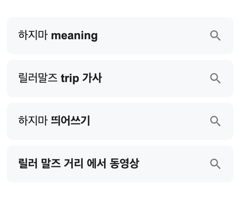
Task: Select the 릴러말즈 trip 가사 suggestion
Action: [x=120, y=78]
